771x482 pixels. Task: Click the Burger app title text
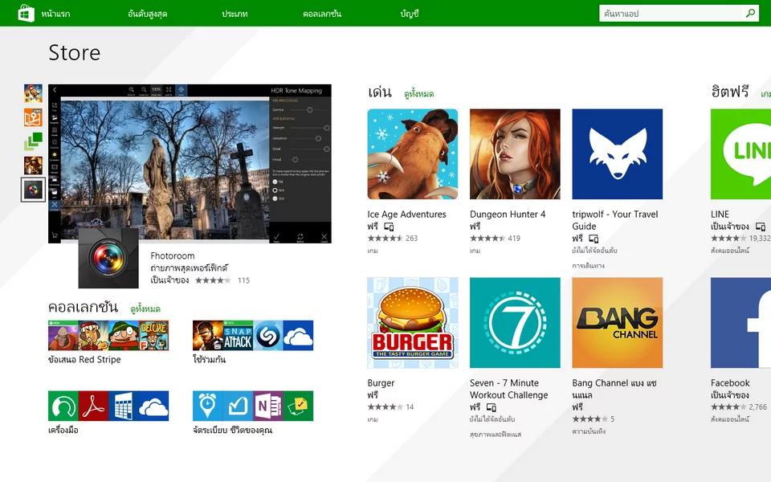pos(381,383)
